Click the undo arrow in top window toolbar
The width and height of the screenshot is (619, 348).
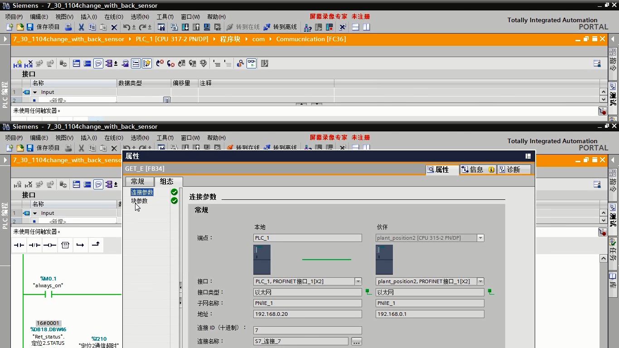tap(127, 27)
